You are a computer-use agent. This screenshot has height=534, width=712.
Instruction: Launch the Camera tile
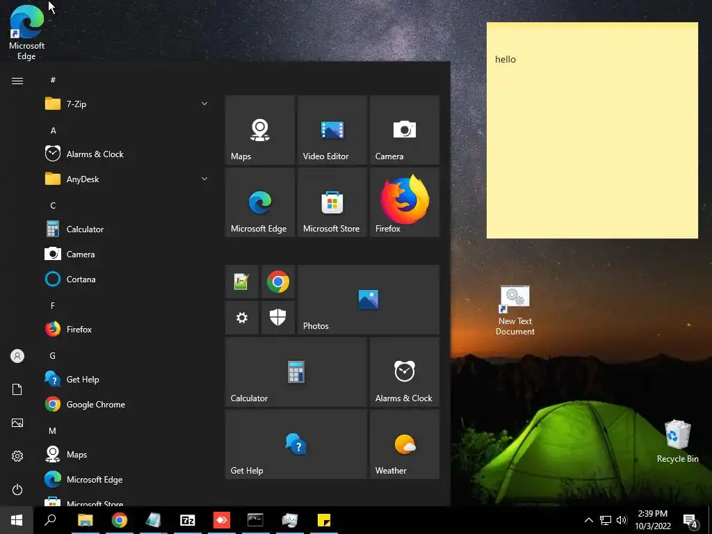405,130
